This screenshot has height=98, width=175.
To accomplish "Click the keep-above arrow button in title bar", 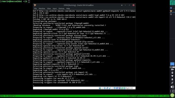I will click(122, 5).
